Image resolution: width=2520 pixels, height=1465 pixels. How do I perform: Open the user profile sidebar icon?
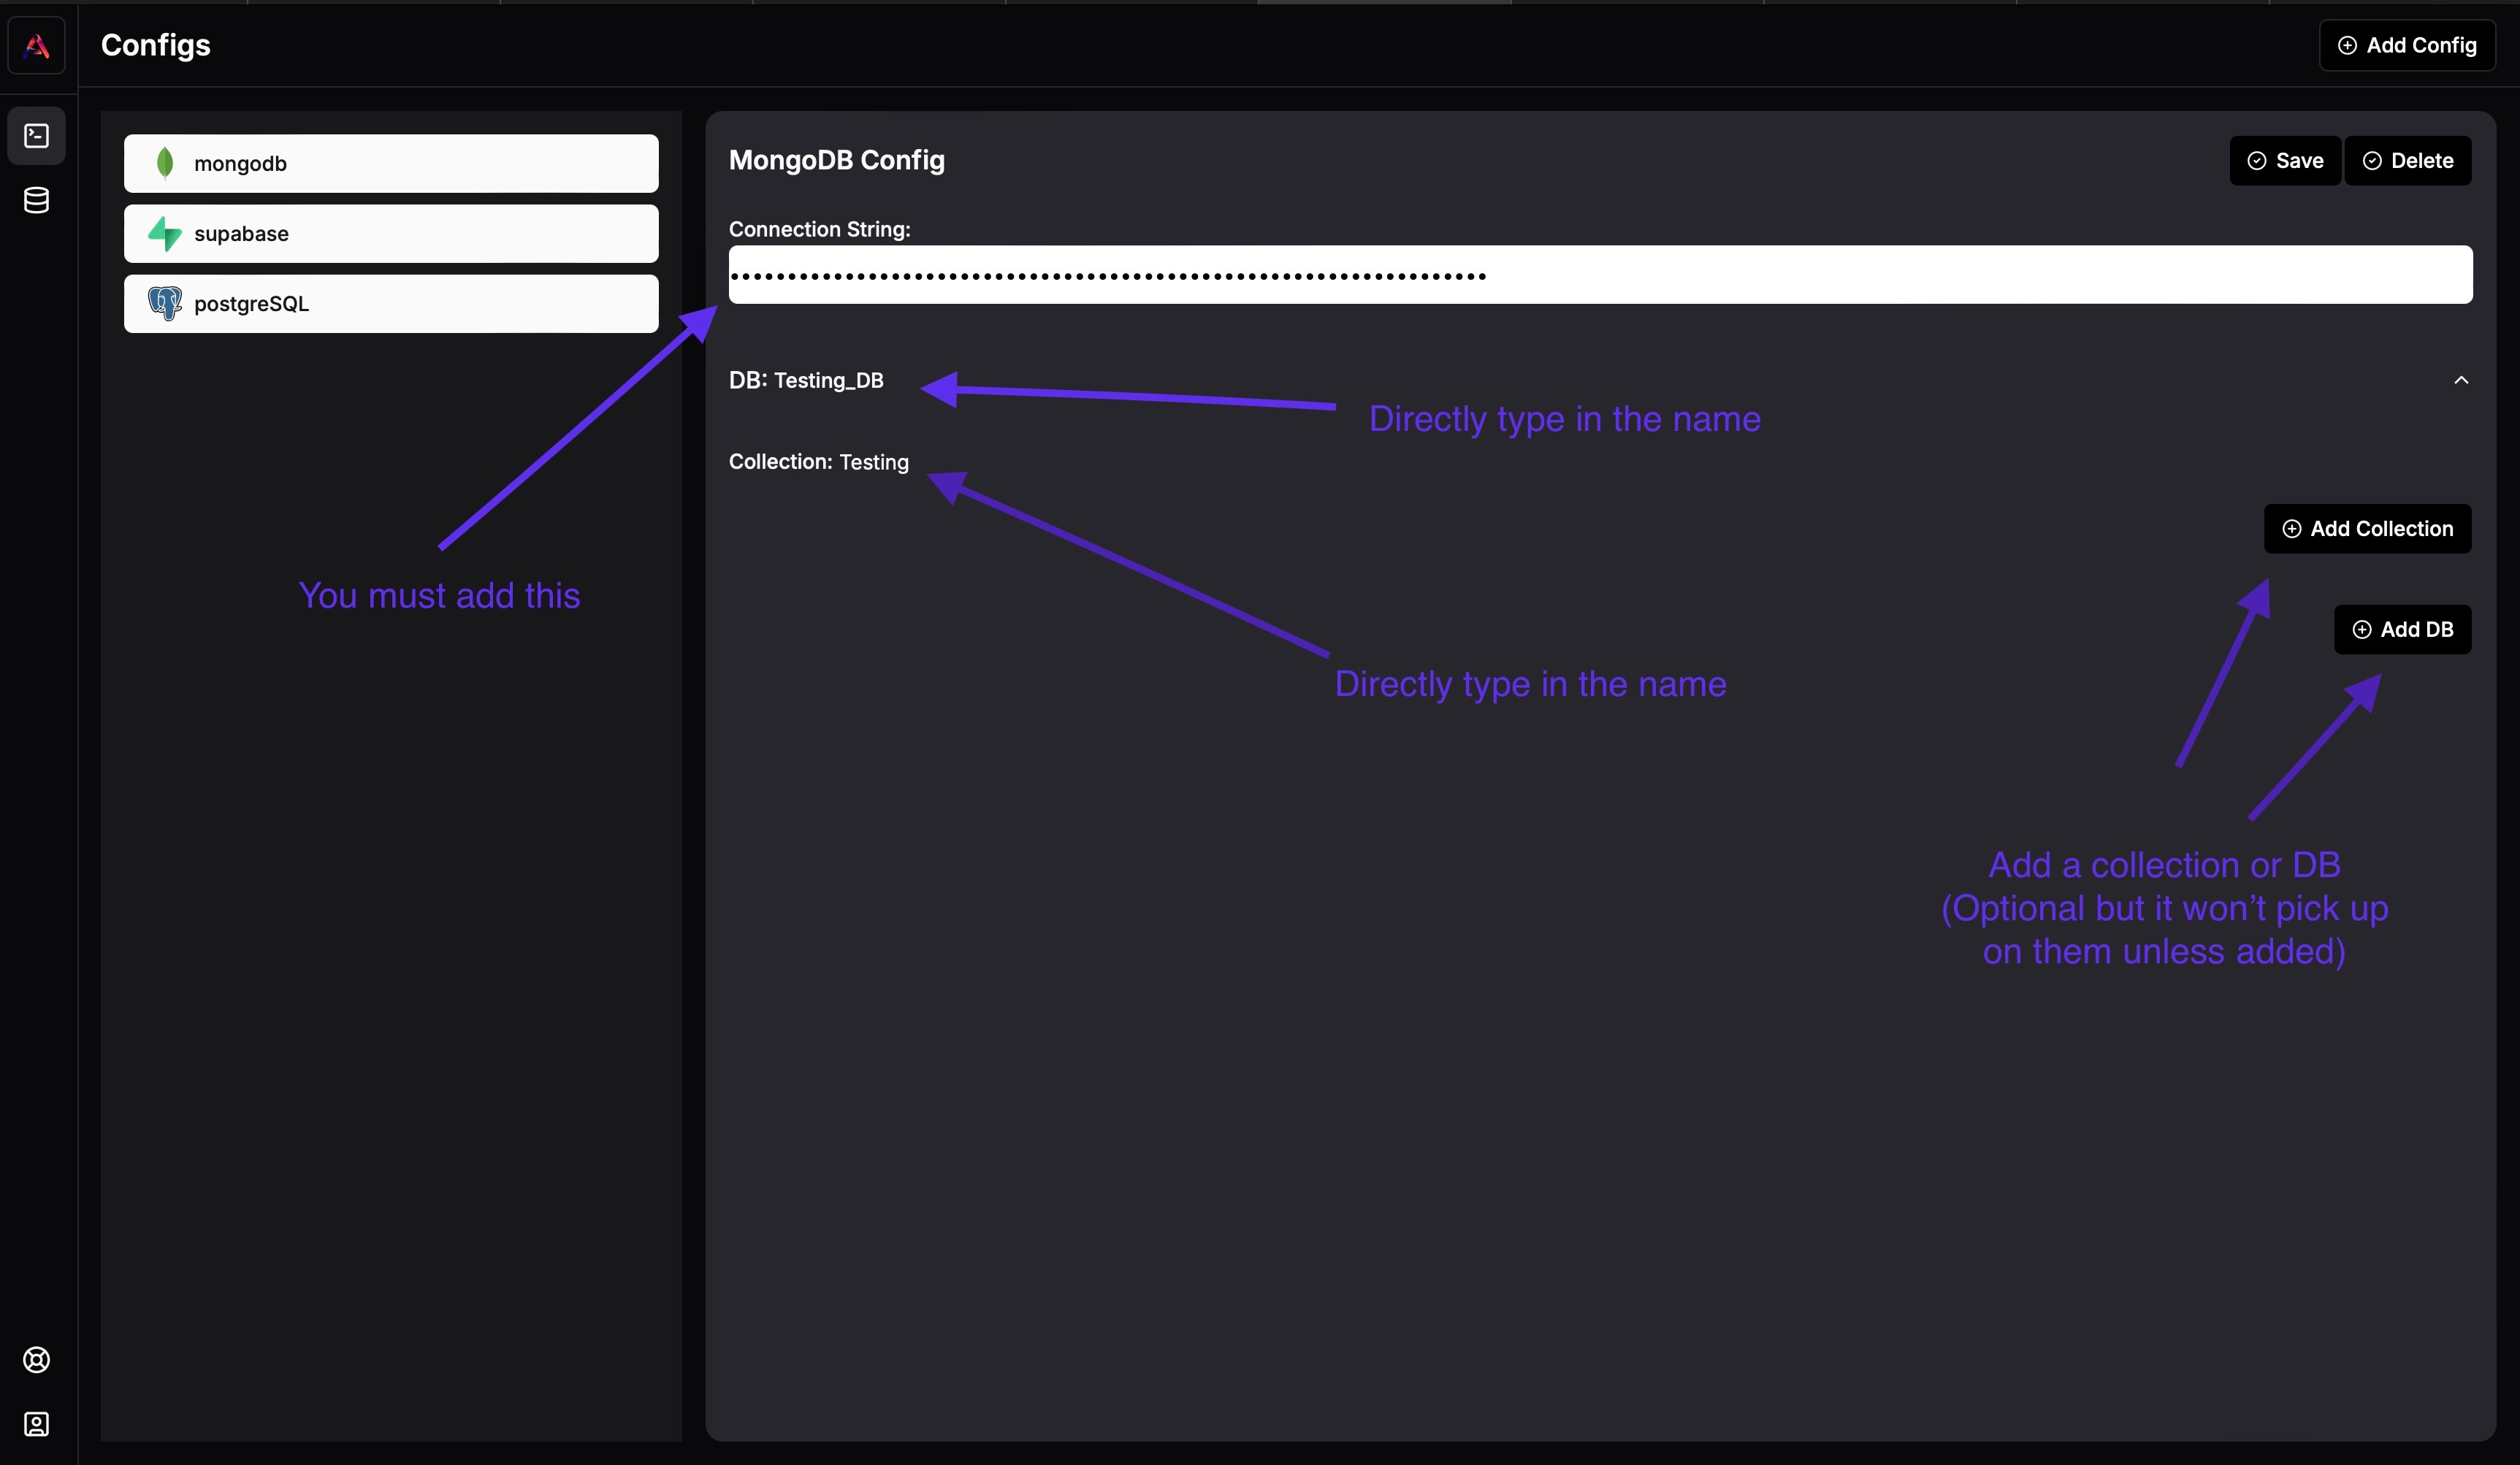click(37, 1423)
